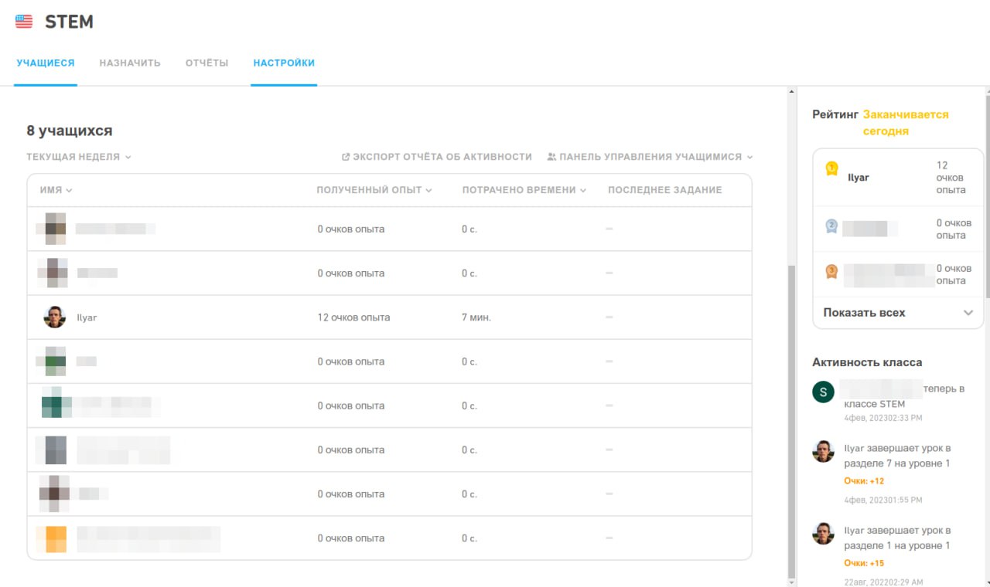Switch to the Назначить tab
This screenshot has height=587, width=990.
[x=130, y=63]
